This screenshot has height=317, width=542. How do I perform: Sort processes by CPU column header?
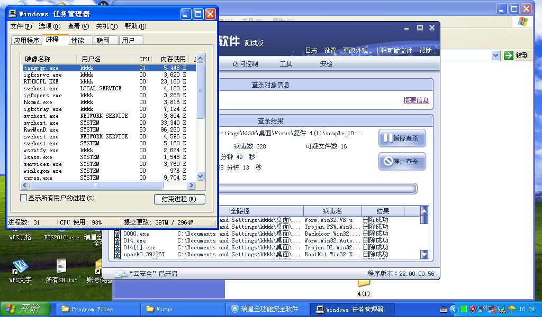(143, 59)
